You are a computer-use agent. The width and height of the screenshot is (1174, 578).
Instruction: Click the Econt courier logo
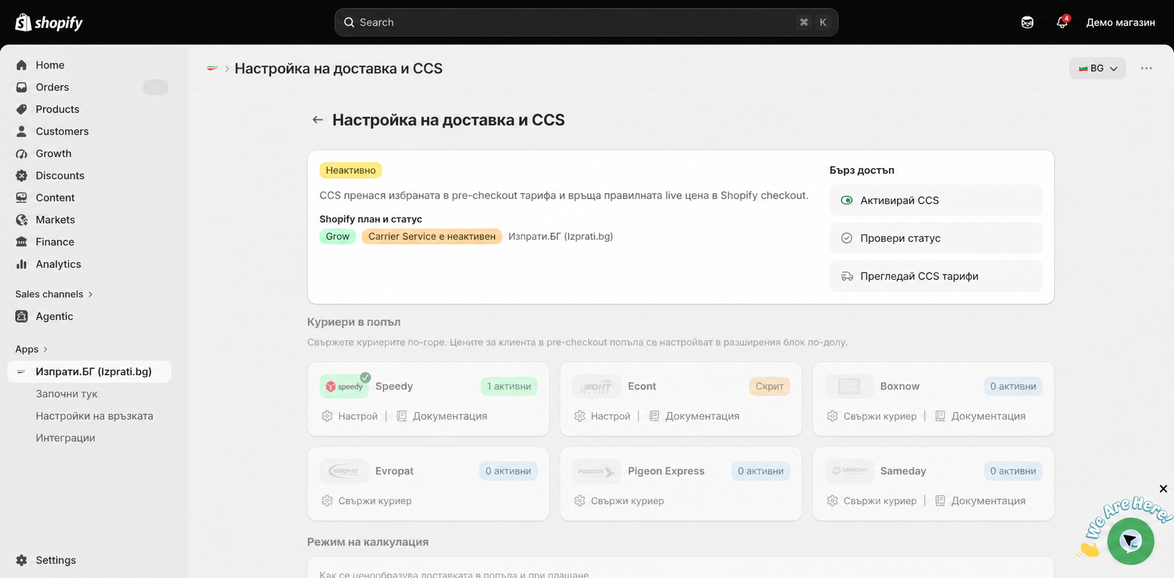coord(597,386)
